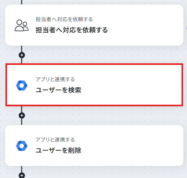
Task: Click empty area right of ユーザーを削除 title
Action: tap(134, 151)
